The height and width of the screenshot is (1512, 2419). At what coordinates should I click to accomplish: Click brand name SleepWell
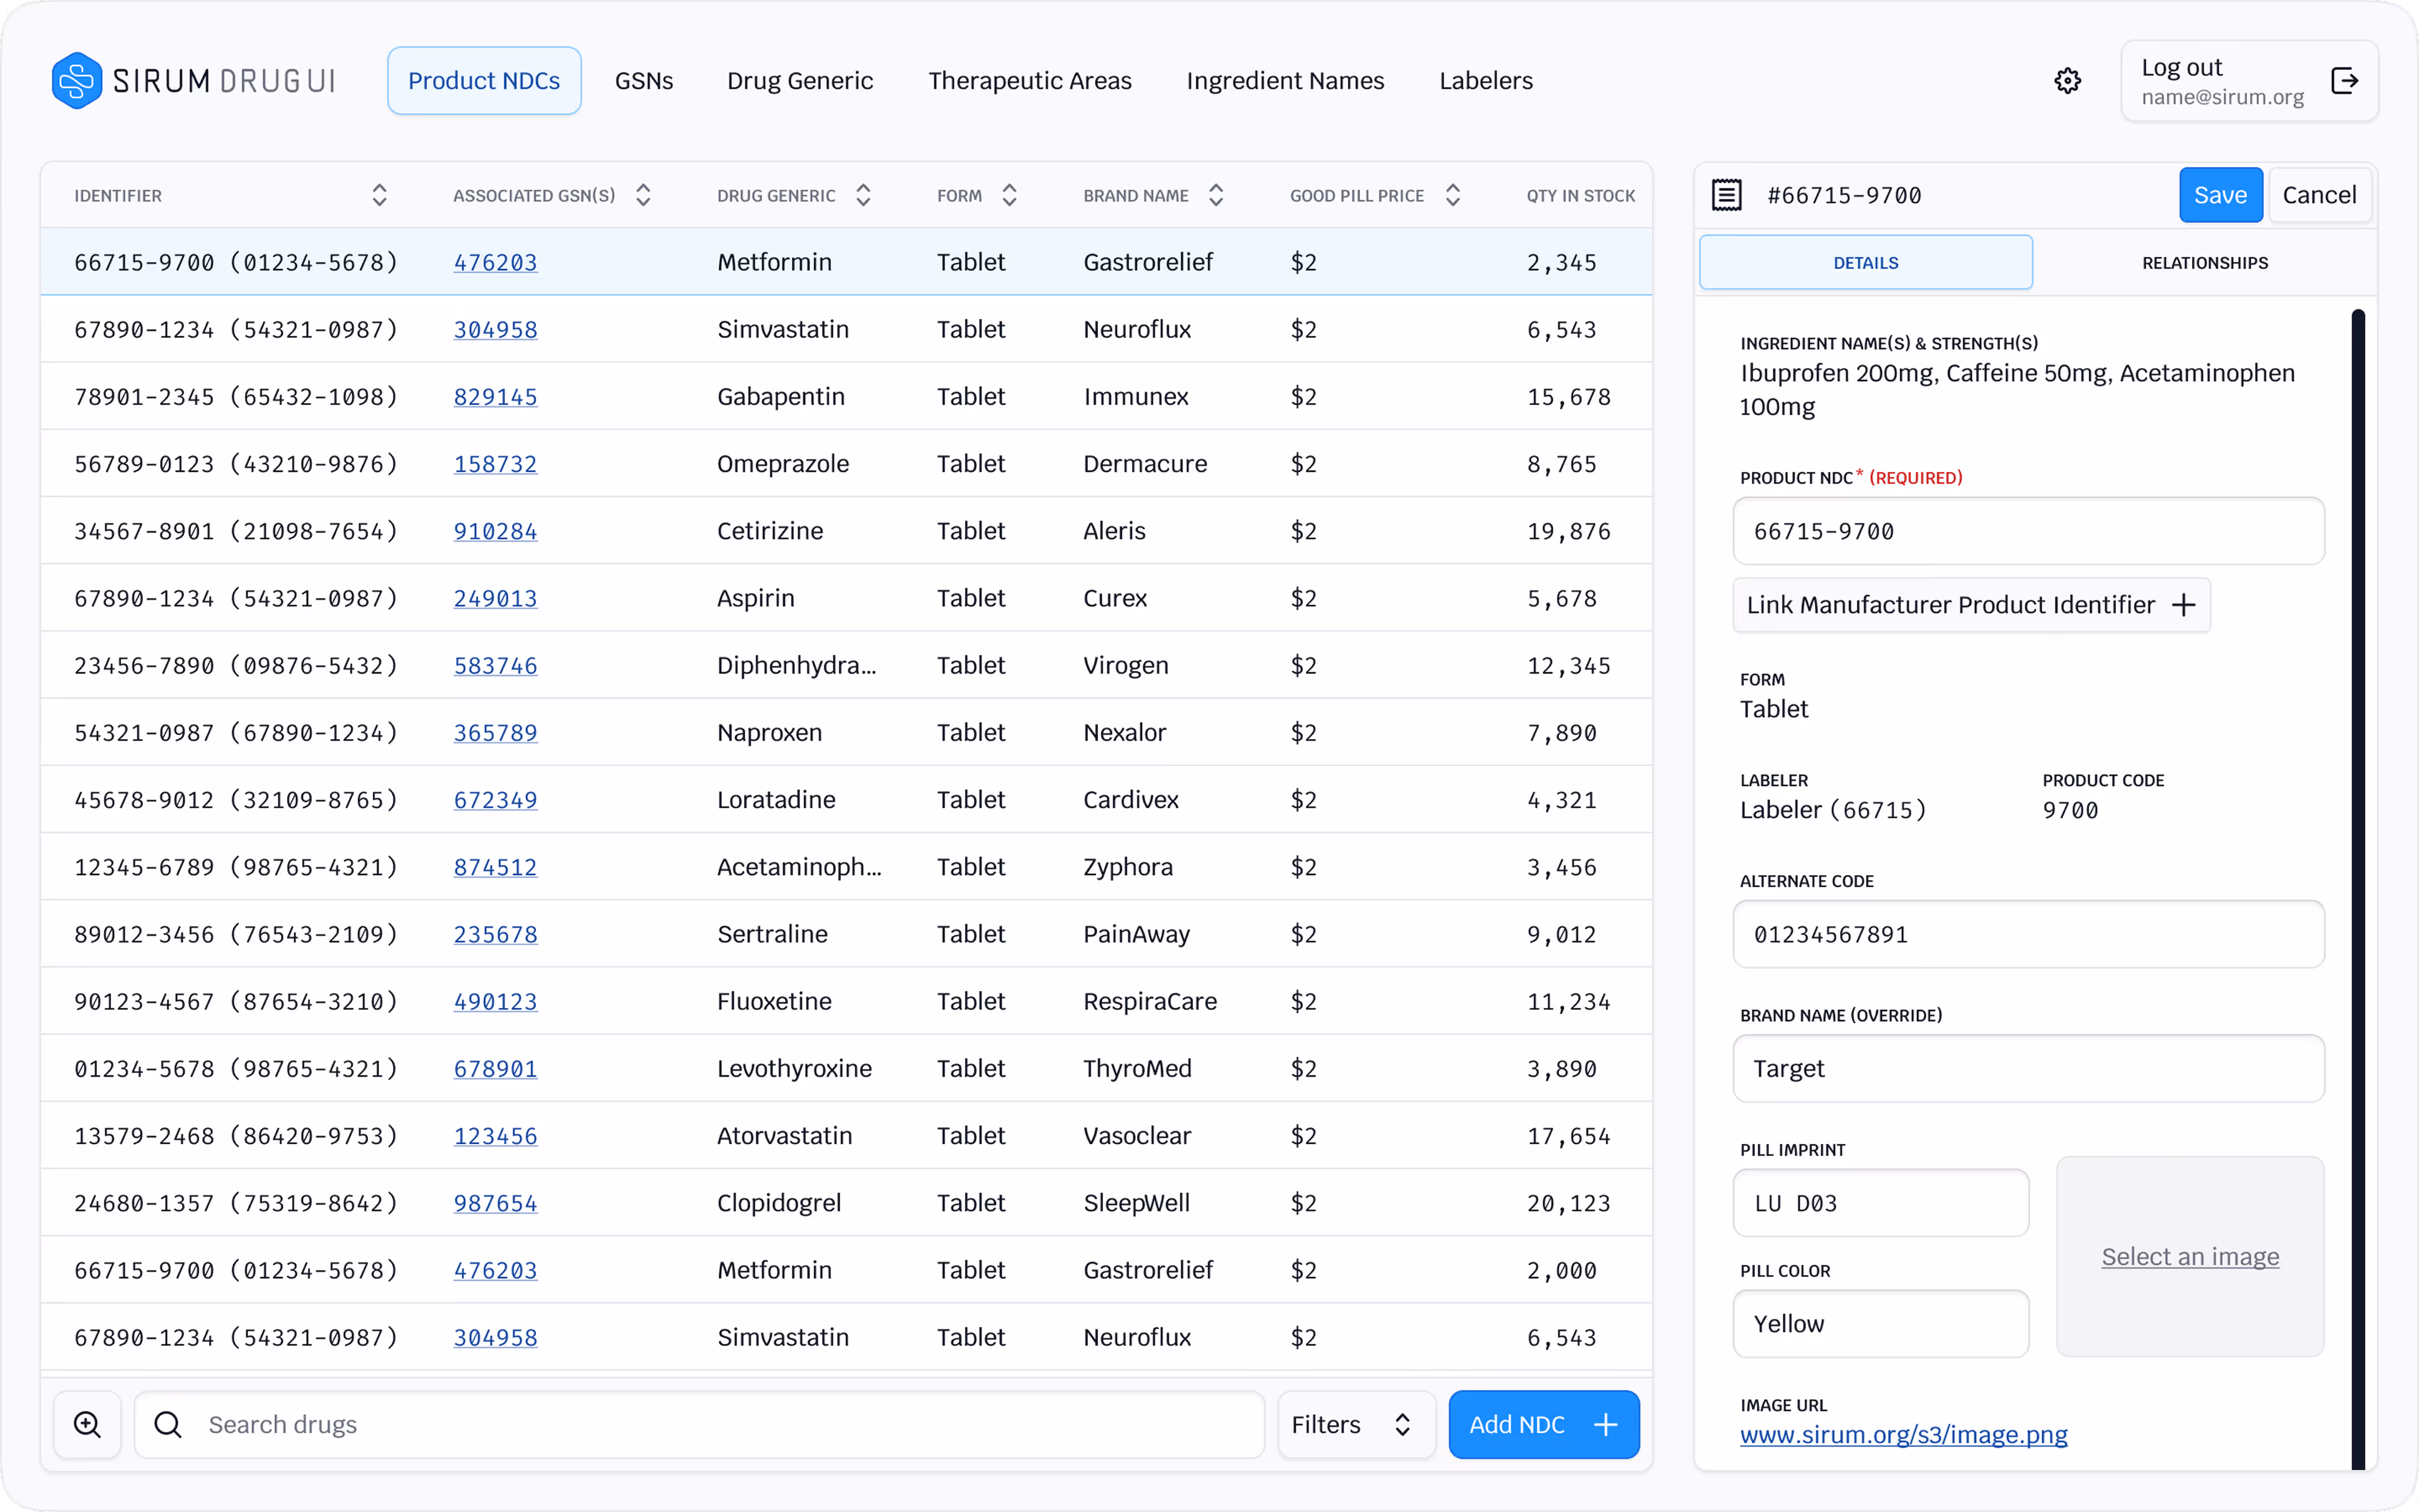click(x=1136, y=1203)
